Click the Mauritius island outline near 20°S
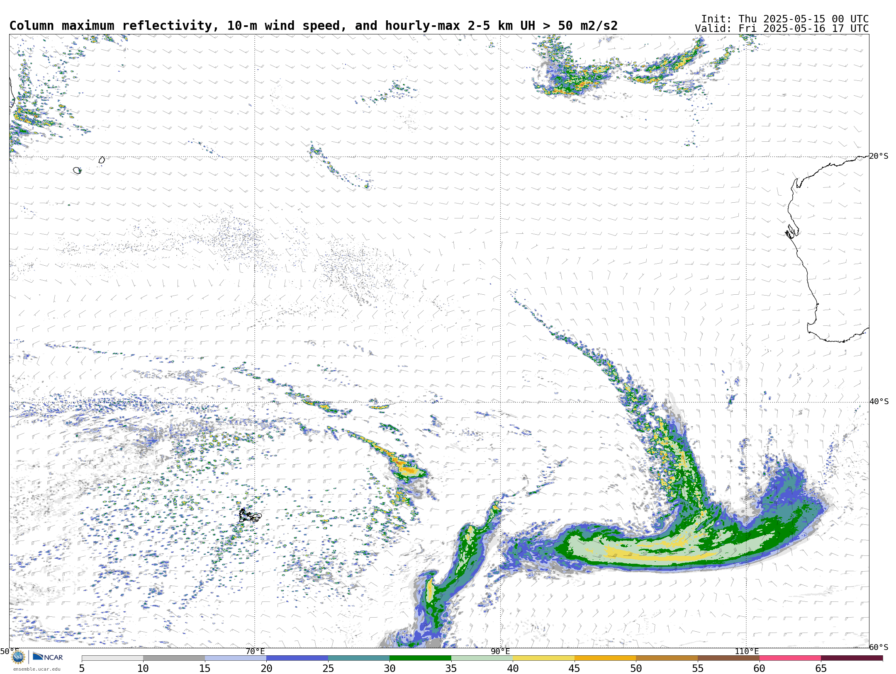Viewport: 896px width, 674px height. point(102,160)
